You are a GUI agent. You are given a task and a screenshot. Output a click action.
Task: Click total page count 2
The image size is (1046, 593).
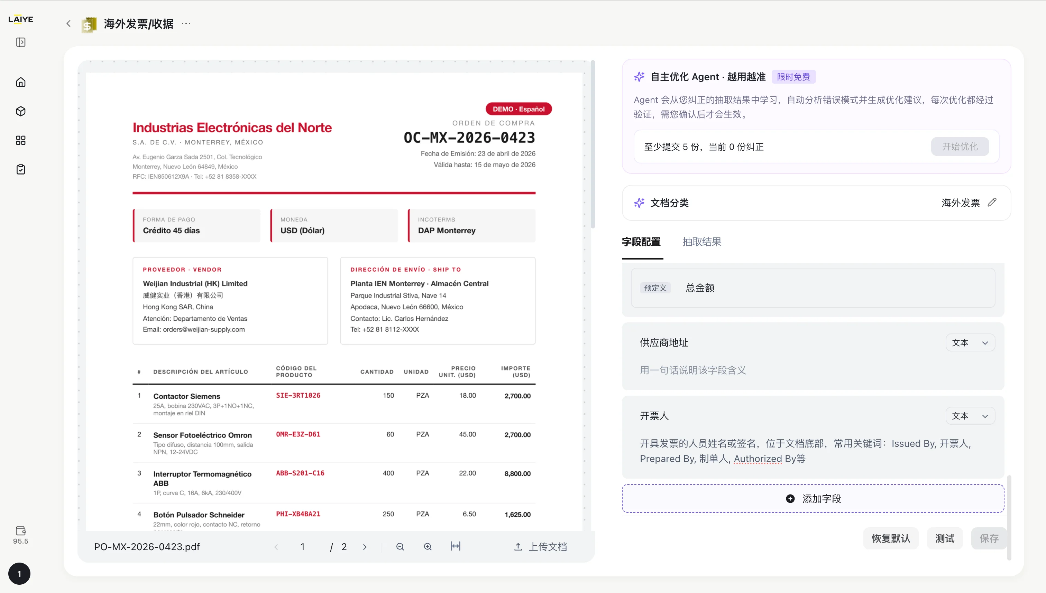tap(344, 547)
